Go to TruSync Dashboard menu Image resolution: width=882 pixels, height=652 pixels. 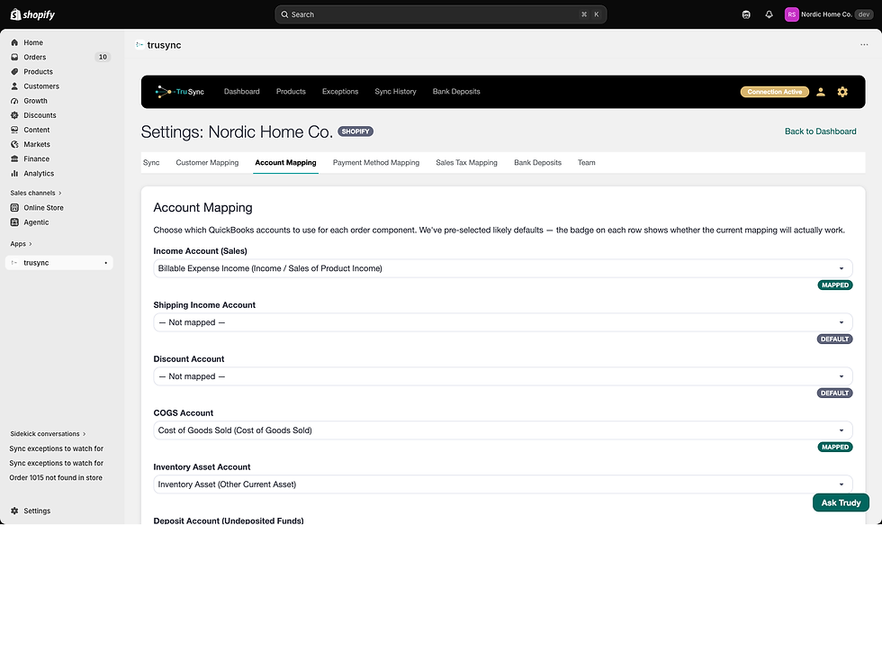(x=242, y=92)
